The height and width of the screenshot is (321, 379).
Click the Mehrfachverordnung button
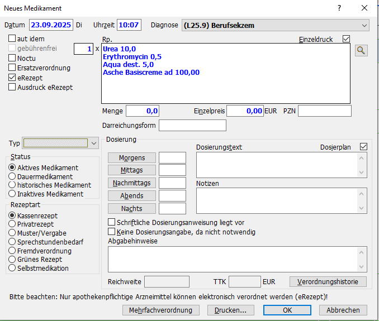pos(160,310)
